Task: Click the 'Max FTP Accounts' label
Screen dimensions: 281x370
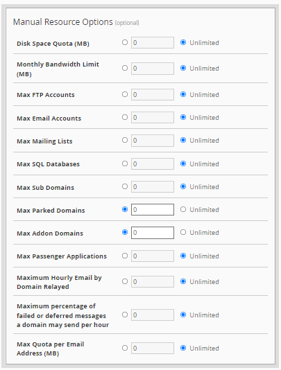Action: 46,95
